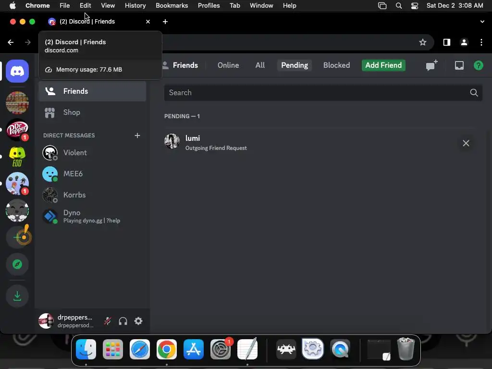
Task: Open the View menu
Action: (108, 5)
